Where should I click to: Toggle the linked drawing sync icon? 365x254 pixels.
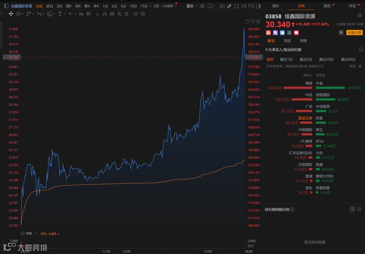click(136, 14)
